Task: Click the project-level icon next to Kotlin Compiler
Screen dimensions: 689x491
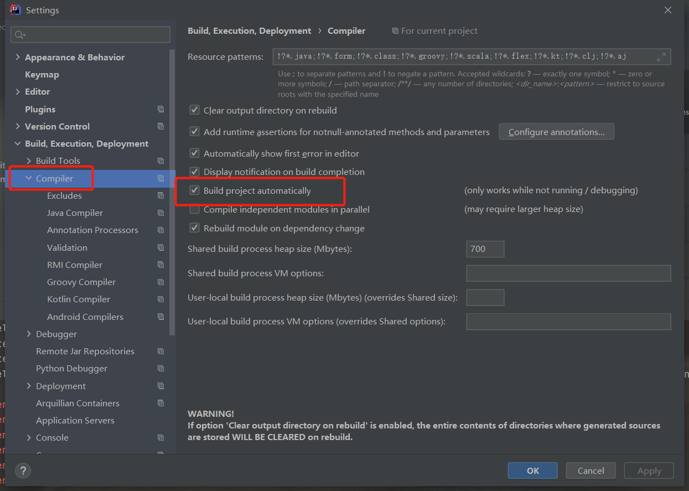Action: [161, 299]
